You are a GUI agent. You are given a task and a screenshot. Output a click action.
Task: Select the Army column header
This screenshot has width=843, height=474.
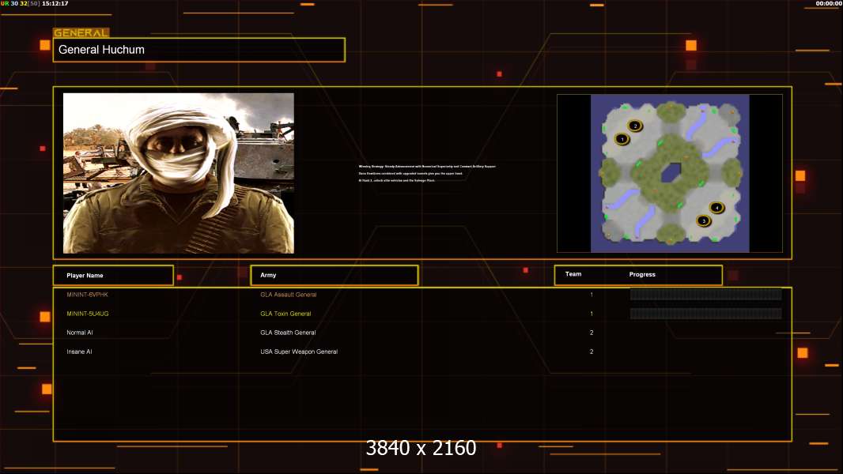coord(335,275)
